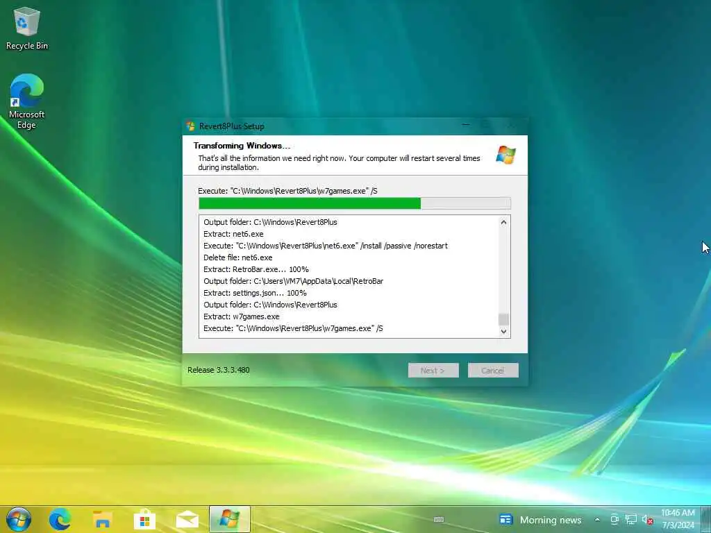Open the Mail app from the taskbar
This screenshot has width=711, height=533.
point(187,520)
